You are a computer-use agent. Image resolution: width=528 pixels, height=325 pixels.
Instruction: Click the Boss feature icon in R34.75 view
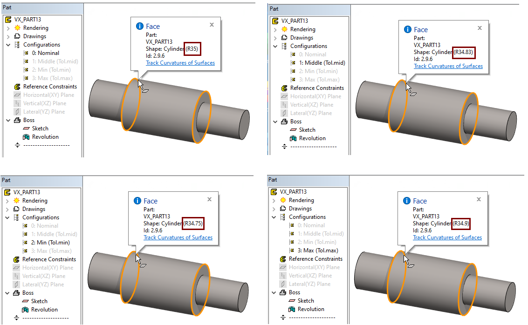(x=16, y=293)
